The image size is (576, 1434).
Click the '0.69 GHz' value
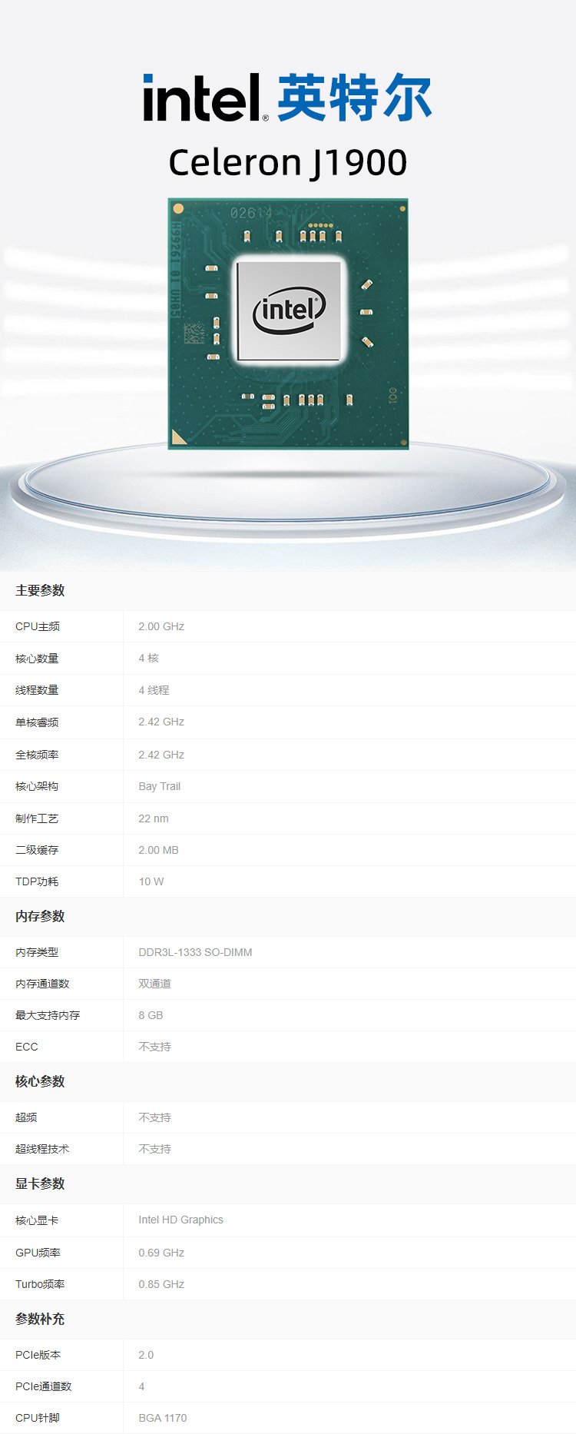coord(161,1253)
